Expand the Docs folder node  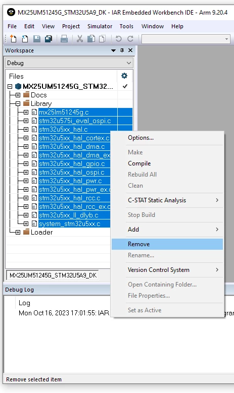tap(18, 95)
